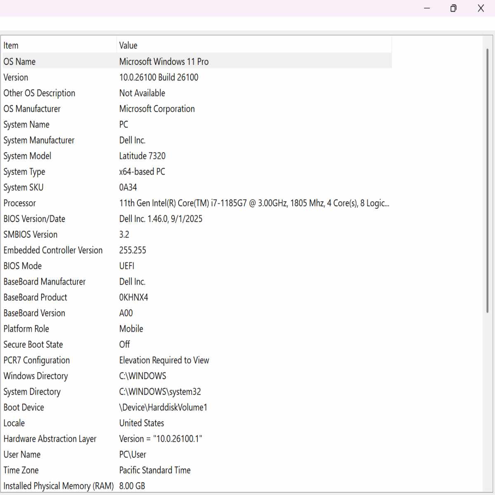Click the Mobile value

click(x=131, y=329)
